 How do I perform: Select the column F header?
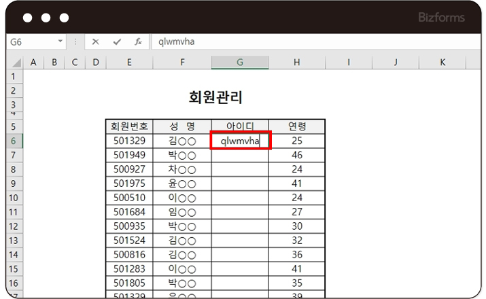[x=182, y=63]
